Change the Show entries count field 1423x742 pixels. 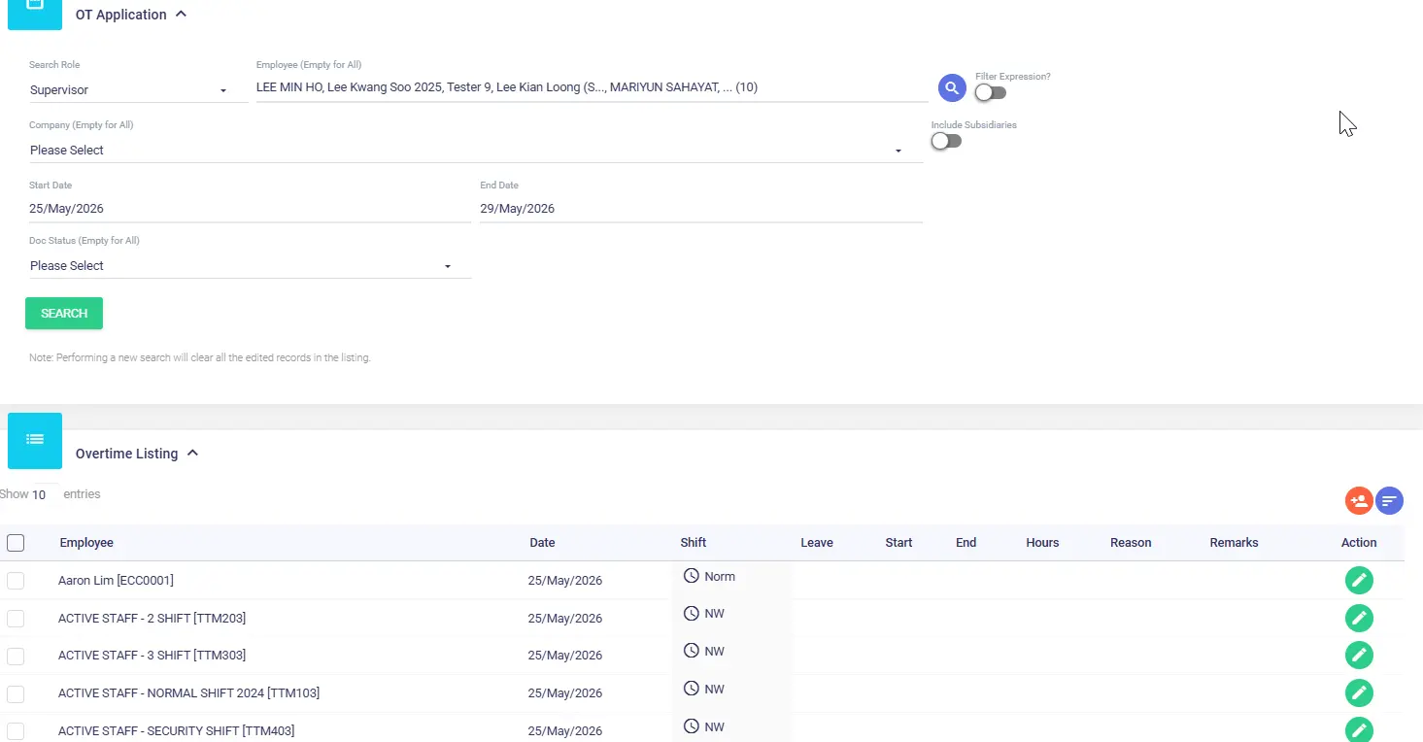(x=46, y=494)
